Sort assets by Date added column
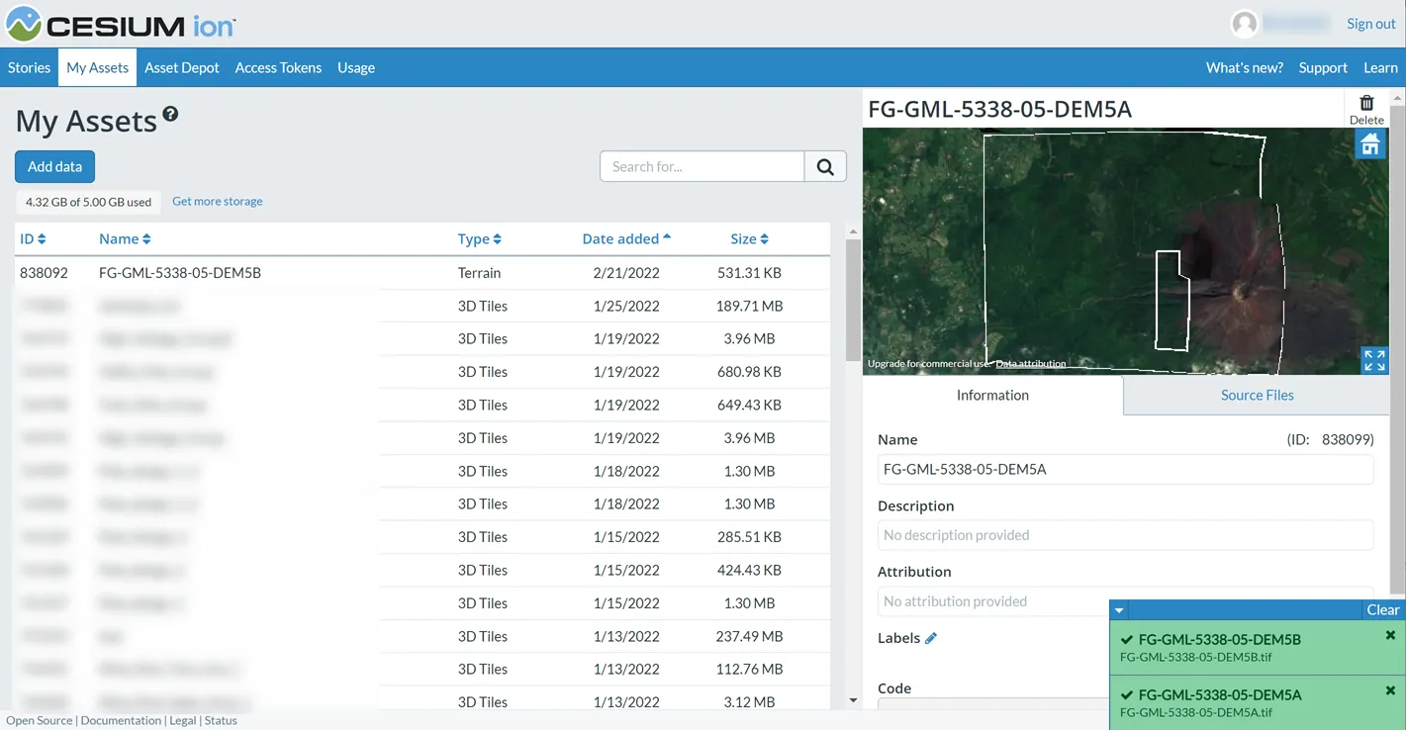The image size is (1406, 730). coord(625,239)
